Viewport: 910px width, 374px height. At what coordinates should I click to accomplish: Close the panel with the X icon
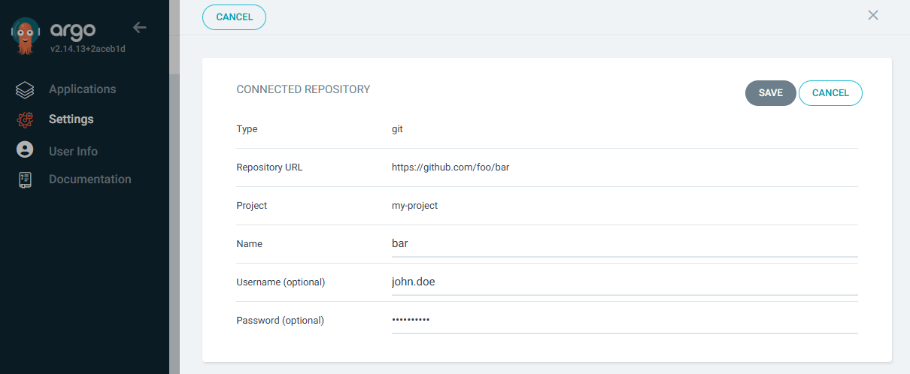tap(873, 15)
